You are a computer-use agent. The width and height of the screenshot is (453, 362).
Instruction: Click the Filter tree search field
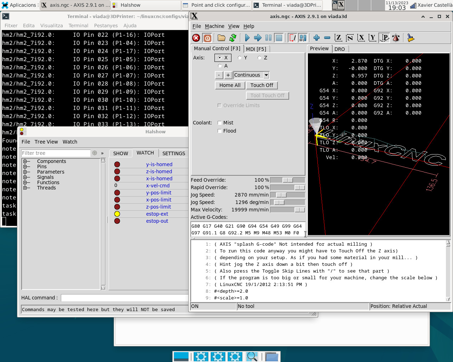(56, 153)
